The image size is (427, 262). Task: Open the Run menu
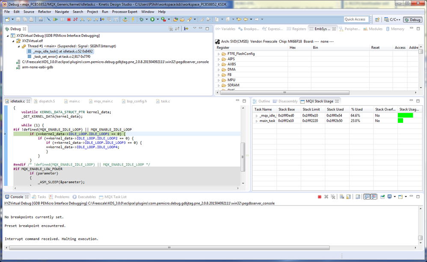click(x=105, y=12)
